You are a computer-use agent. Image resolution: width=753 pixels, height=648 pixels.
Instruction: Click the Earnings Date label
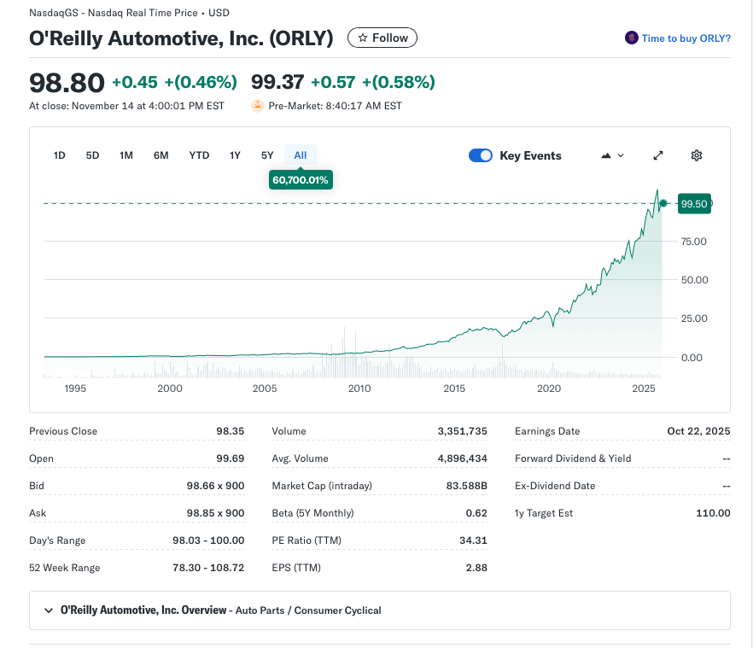(547, 431)
